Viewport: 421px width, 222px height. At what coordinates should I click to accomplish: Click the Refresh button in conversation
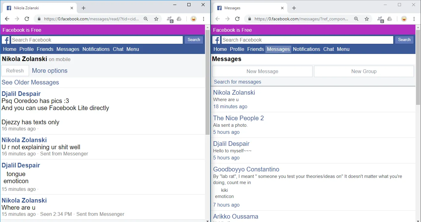(15, 71)
